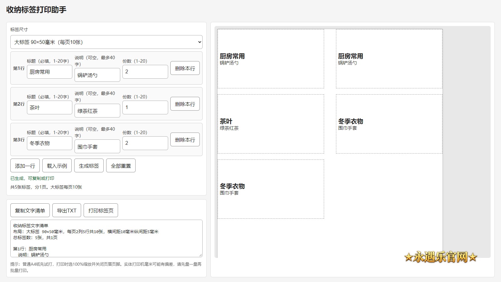Select the second 厨房常用 label preview
Viewport: 501px width, 282px height.
tap(389, 59)
